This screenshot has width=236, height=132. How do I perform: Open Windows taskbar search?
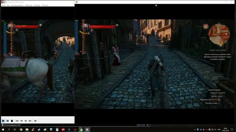click(9, 129)
